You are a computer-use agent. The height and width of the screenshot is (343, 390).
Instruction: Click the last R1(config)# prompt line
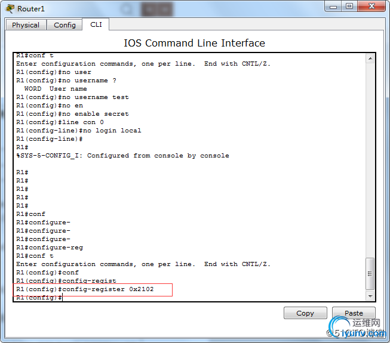[39, 298]
